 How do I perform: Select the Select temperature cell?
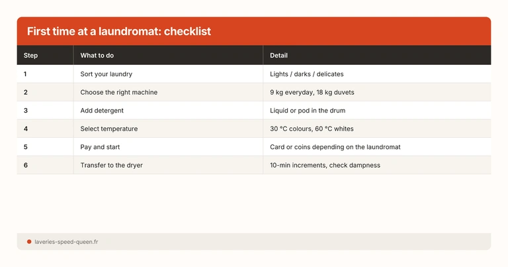pyautogui.click(x=109, y=129)
